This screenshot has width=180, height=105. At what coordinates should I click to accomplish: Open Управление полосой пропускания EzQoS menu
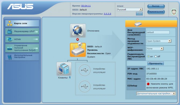click(22, 48)
